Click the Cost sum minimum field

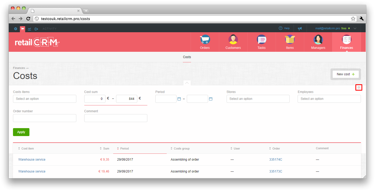(x=95, y=99)
